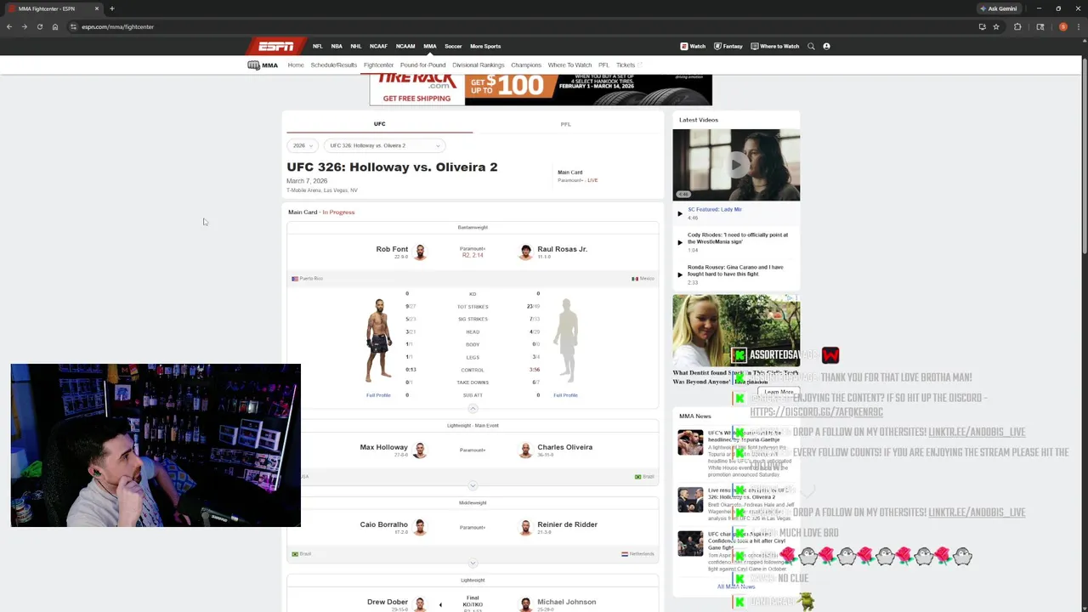This screenshot has width=1088, height=612.
Task: Click the install app icon in address bar
Action: point(983,26)
